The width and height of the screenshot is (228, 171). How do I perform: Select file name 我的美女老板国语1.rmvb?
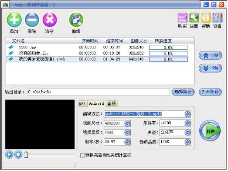tap(42, 59)
